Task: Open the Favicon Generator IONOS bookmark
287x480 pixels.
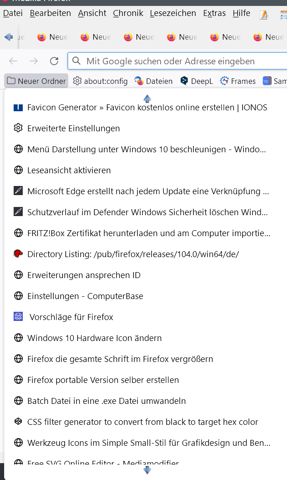Action: (147, 108)
